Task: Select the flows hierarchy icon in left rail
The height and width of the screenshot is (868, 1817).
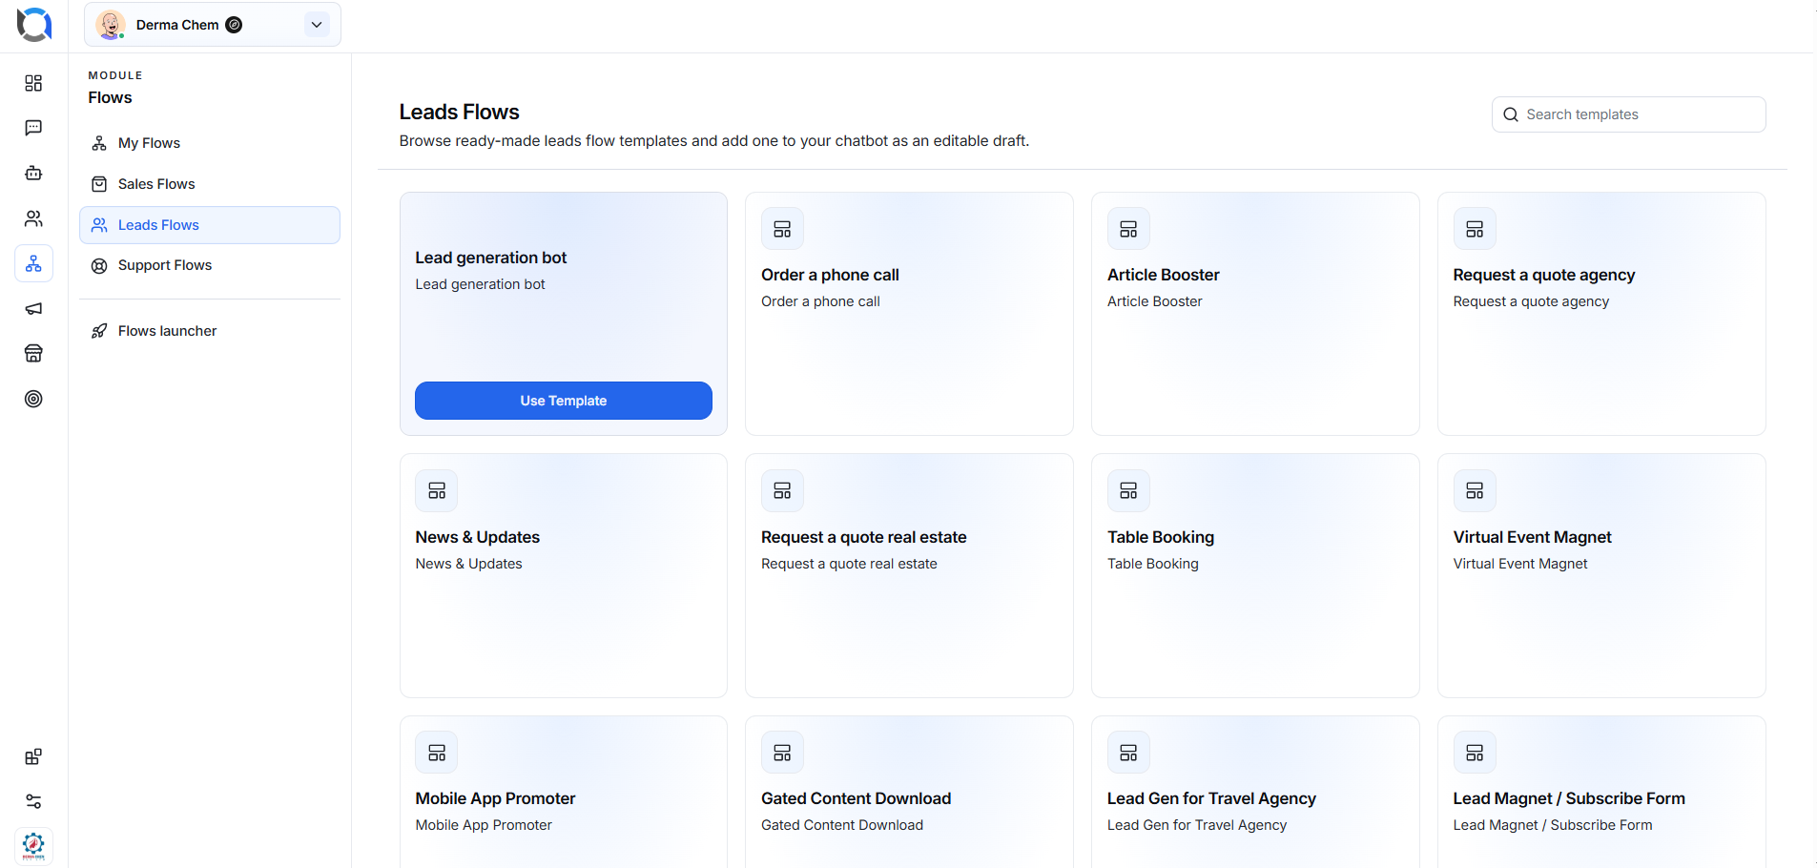Action: (33, 263)
